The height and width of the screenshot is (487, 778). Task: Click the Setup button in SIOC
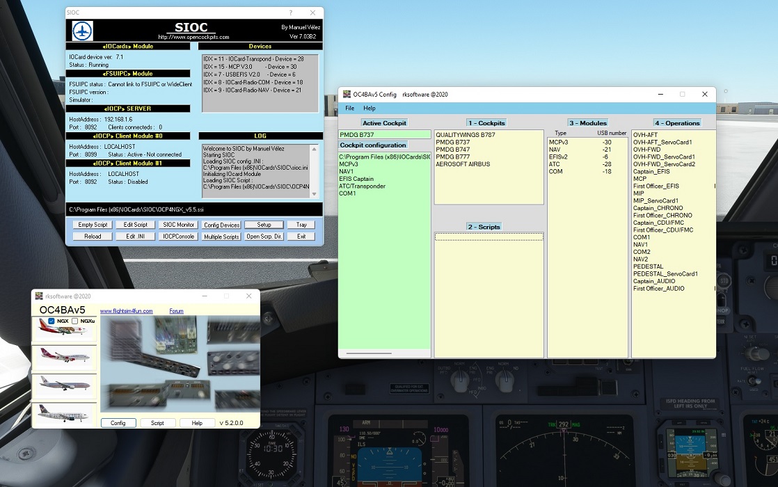pos(264,225)
